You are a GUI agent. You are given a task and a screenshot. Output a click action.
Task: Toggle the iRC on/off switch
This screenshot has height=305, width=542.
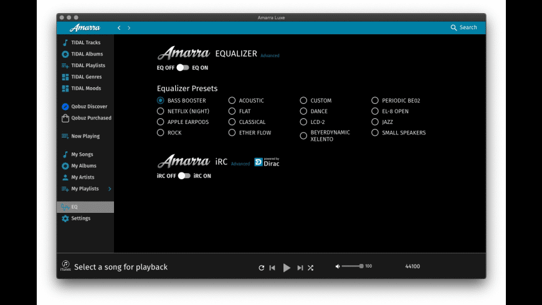point(184,176)
